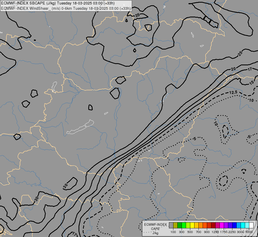Click the legend value 700

coord(199,232)
